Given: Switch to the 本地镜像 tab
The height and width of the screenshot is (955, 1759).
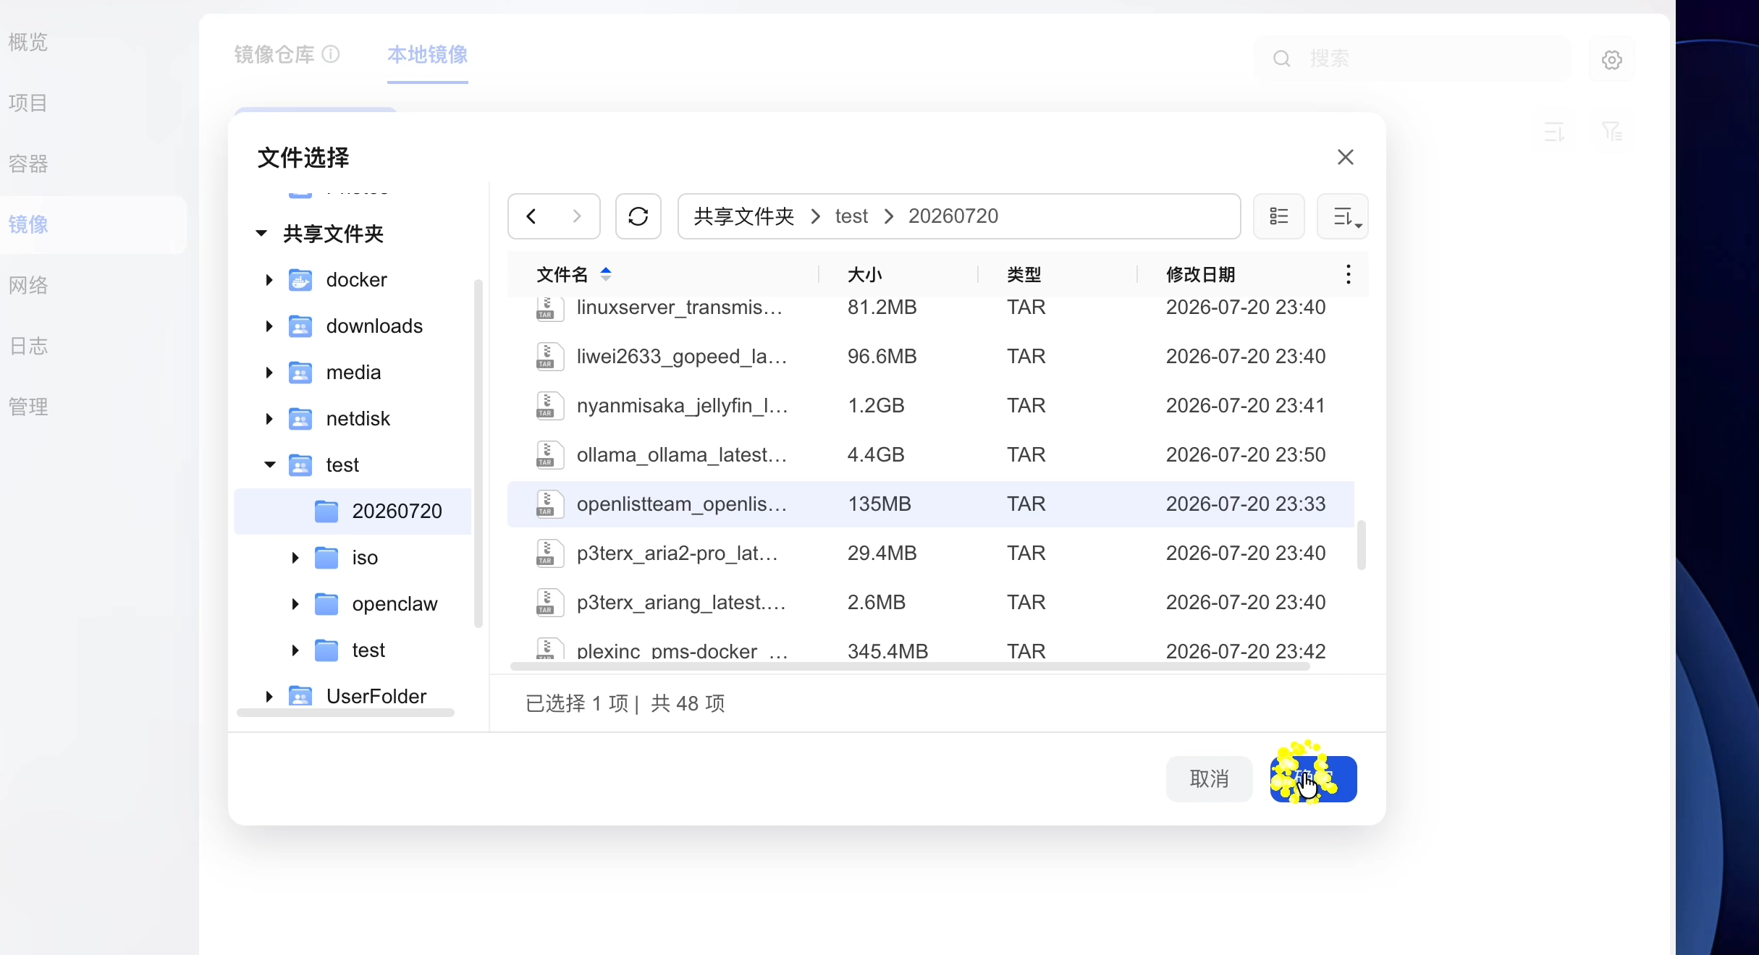Looking at the screenshot, I should (428, 54).
